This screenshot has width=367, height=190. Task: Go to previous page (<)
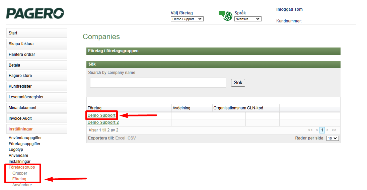click(317, 130)
